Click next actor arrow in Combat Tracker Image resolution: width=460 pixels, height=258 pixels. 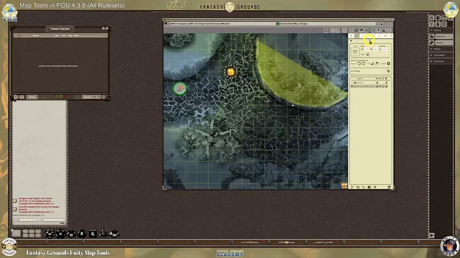pyautogui.click(x=16, y=97)
